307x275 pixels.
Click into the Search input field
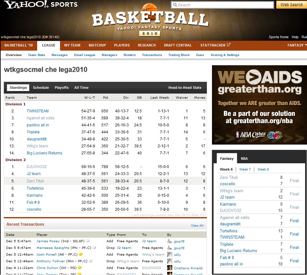click(x=222, y=5)
